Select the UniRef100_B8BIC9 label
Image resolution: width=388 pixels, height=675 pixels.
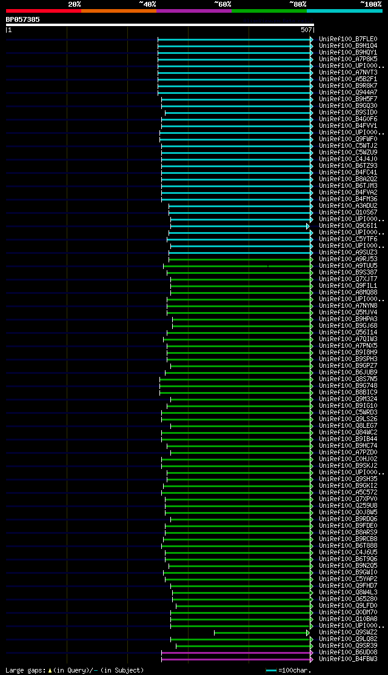(349, 393)
